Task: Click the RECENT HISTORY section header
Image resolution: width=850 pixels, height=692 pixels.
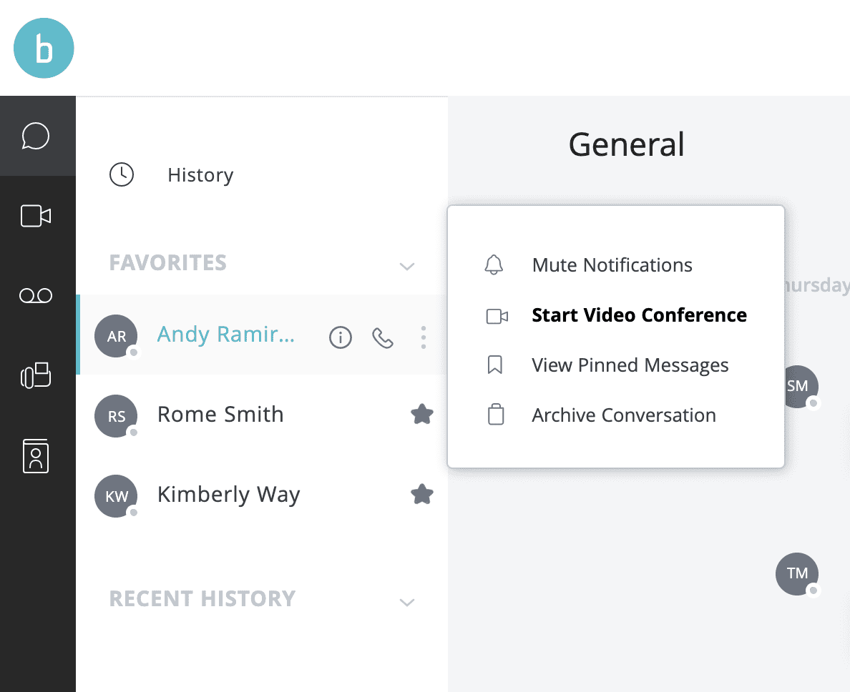Action: [202, 599]
